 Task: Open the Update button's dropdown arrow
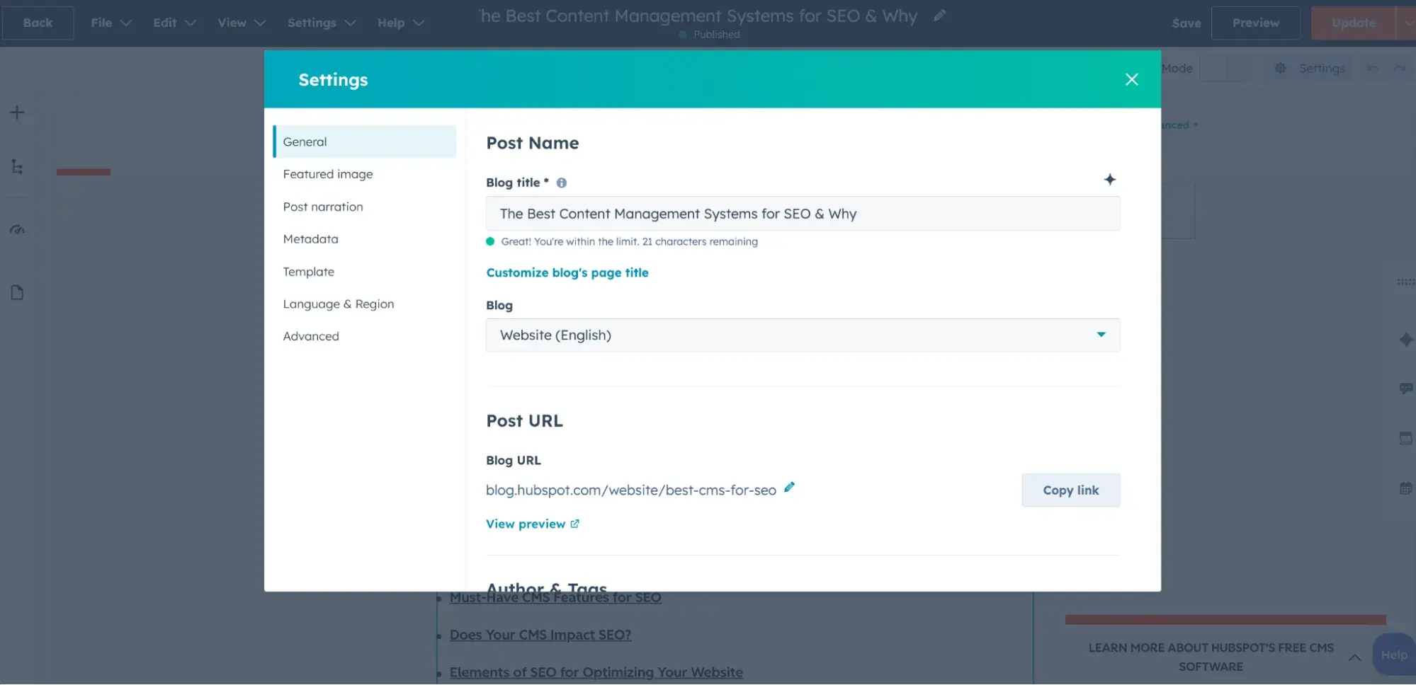1408,22
